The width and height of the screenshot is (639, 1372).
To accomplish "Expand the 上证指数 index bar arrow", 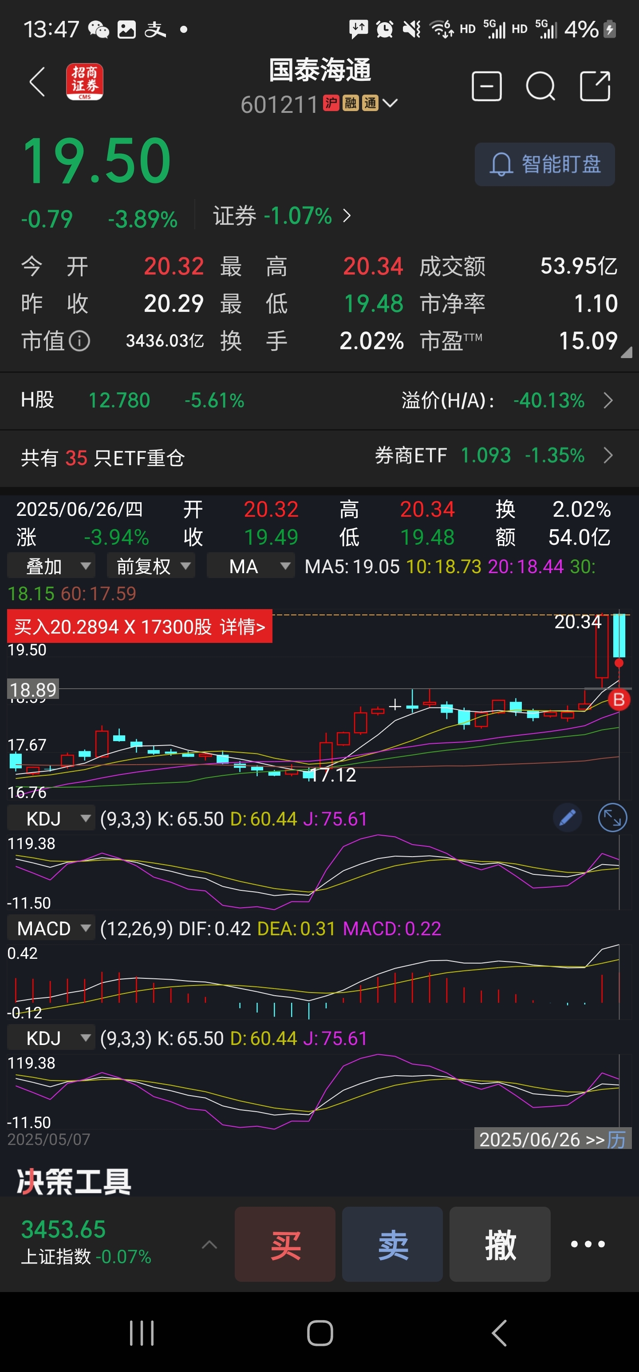I will point(209,1244).
